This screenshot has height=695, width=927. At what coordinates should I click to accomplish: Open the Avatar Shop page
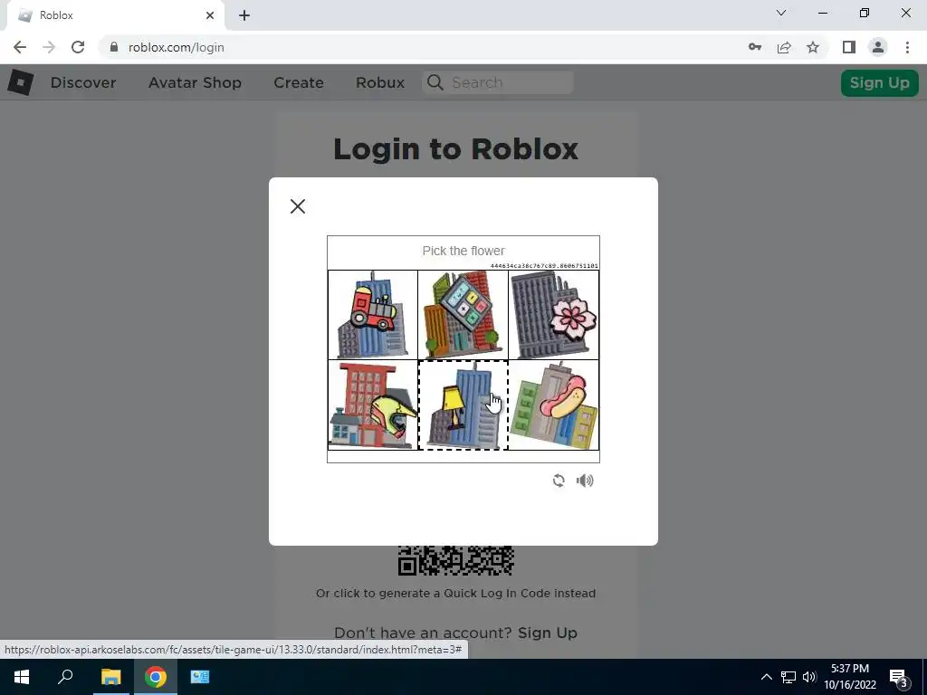[x=196, y=82]
